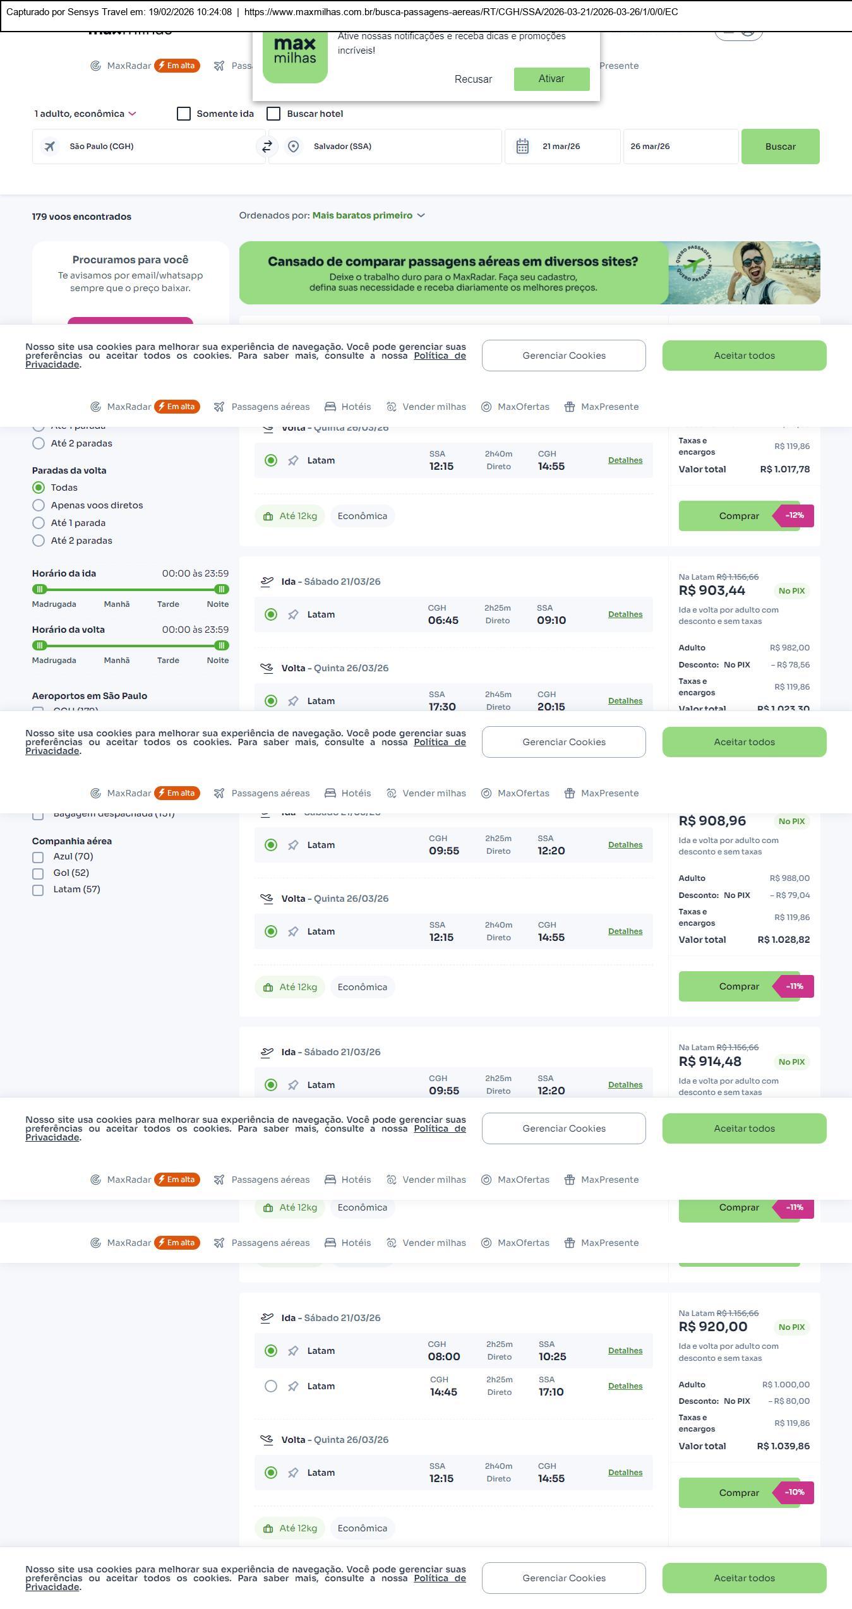Click the -10% discount tag on Comprar
852x1609 pixels.
pyautogui.click(x=794, y=1493)
